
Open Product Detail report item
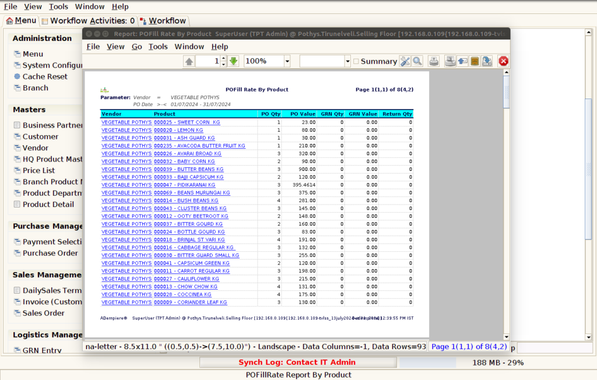44,205
